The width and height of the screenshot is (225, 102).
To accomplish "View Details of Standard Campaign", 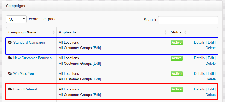I will [199, 42].
